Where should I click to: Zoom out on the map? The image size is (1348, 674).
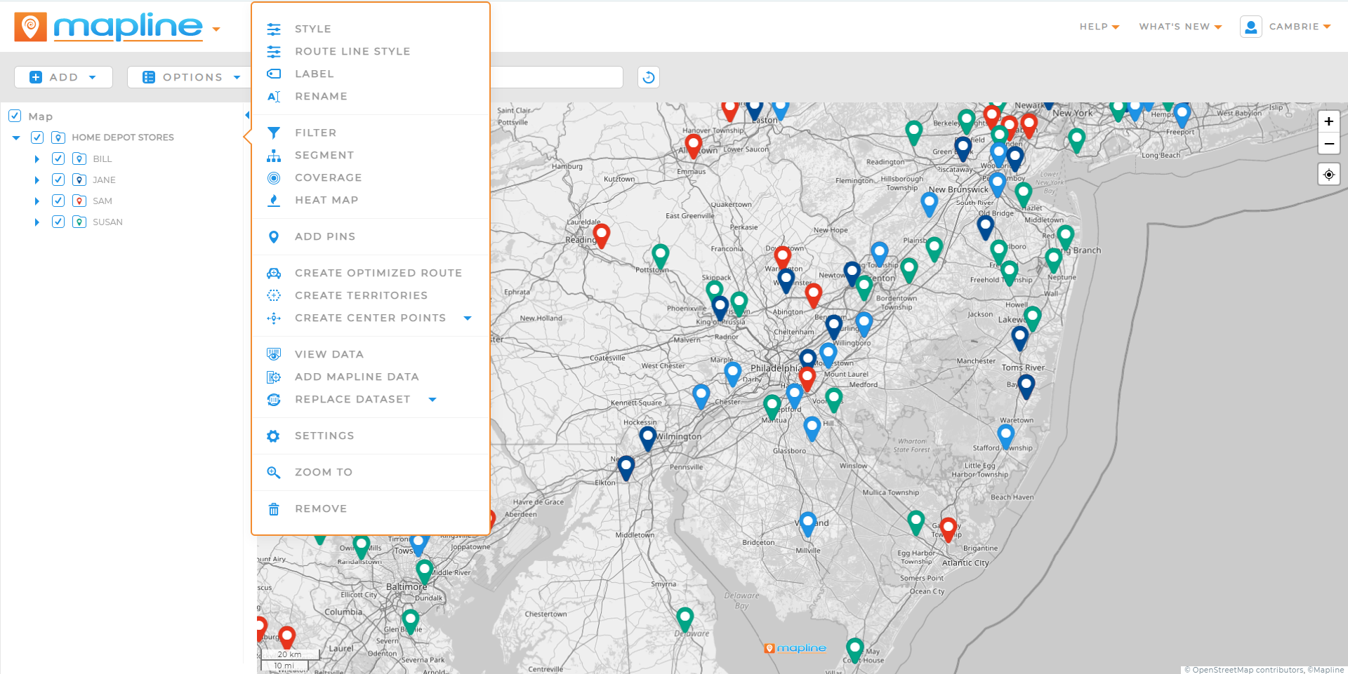1329,144
